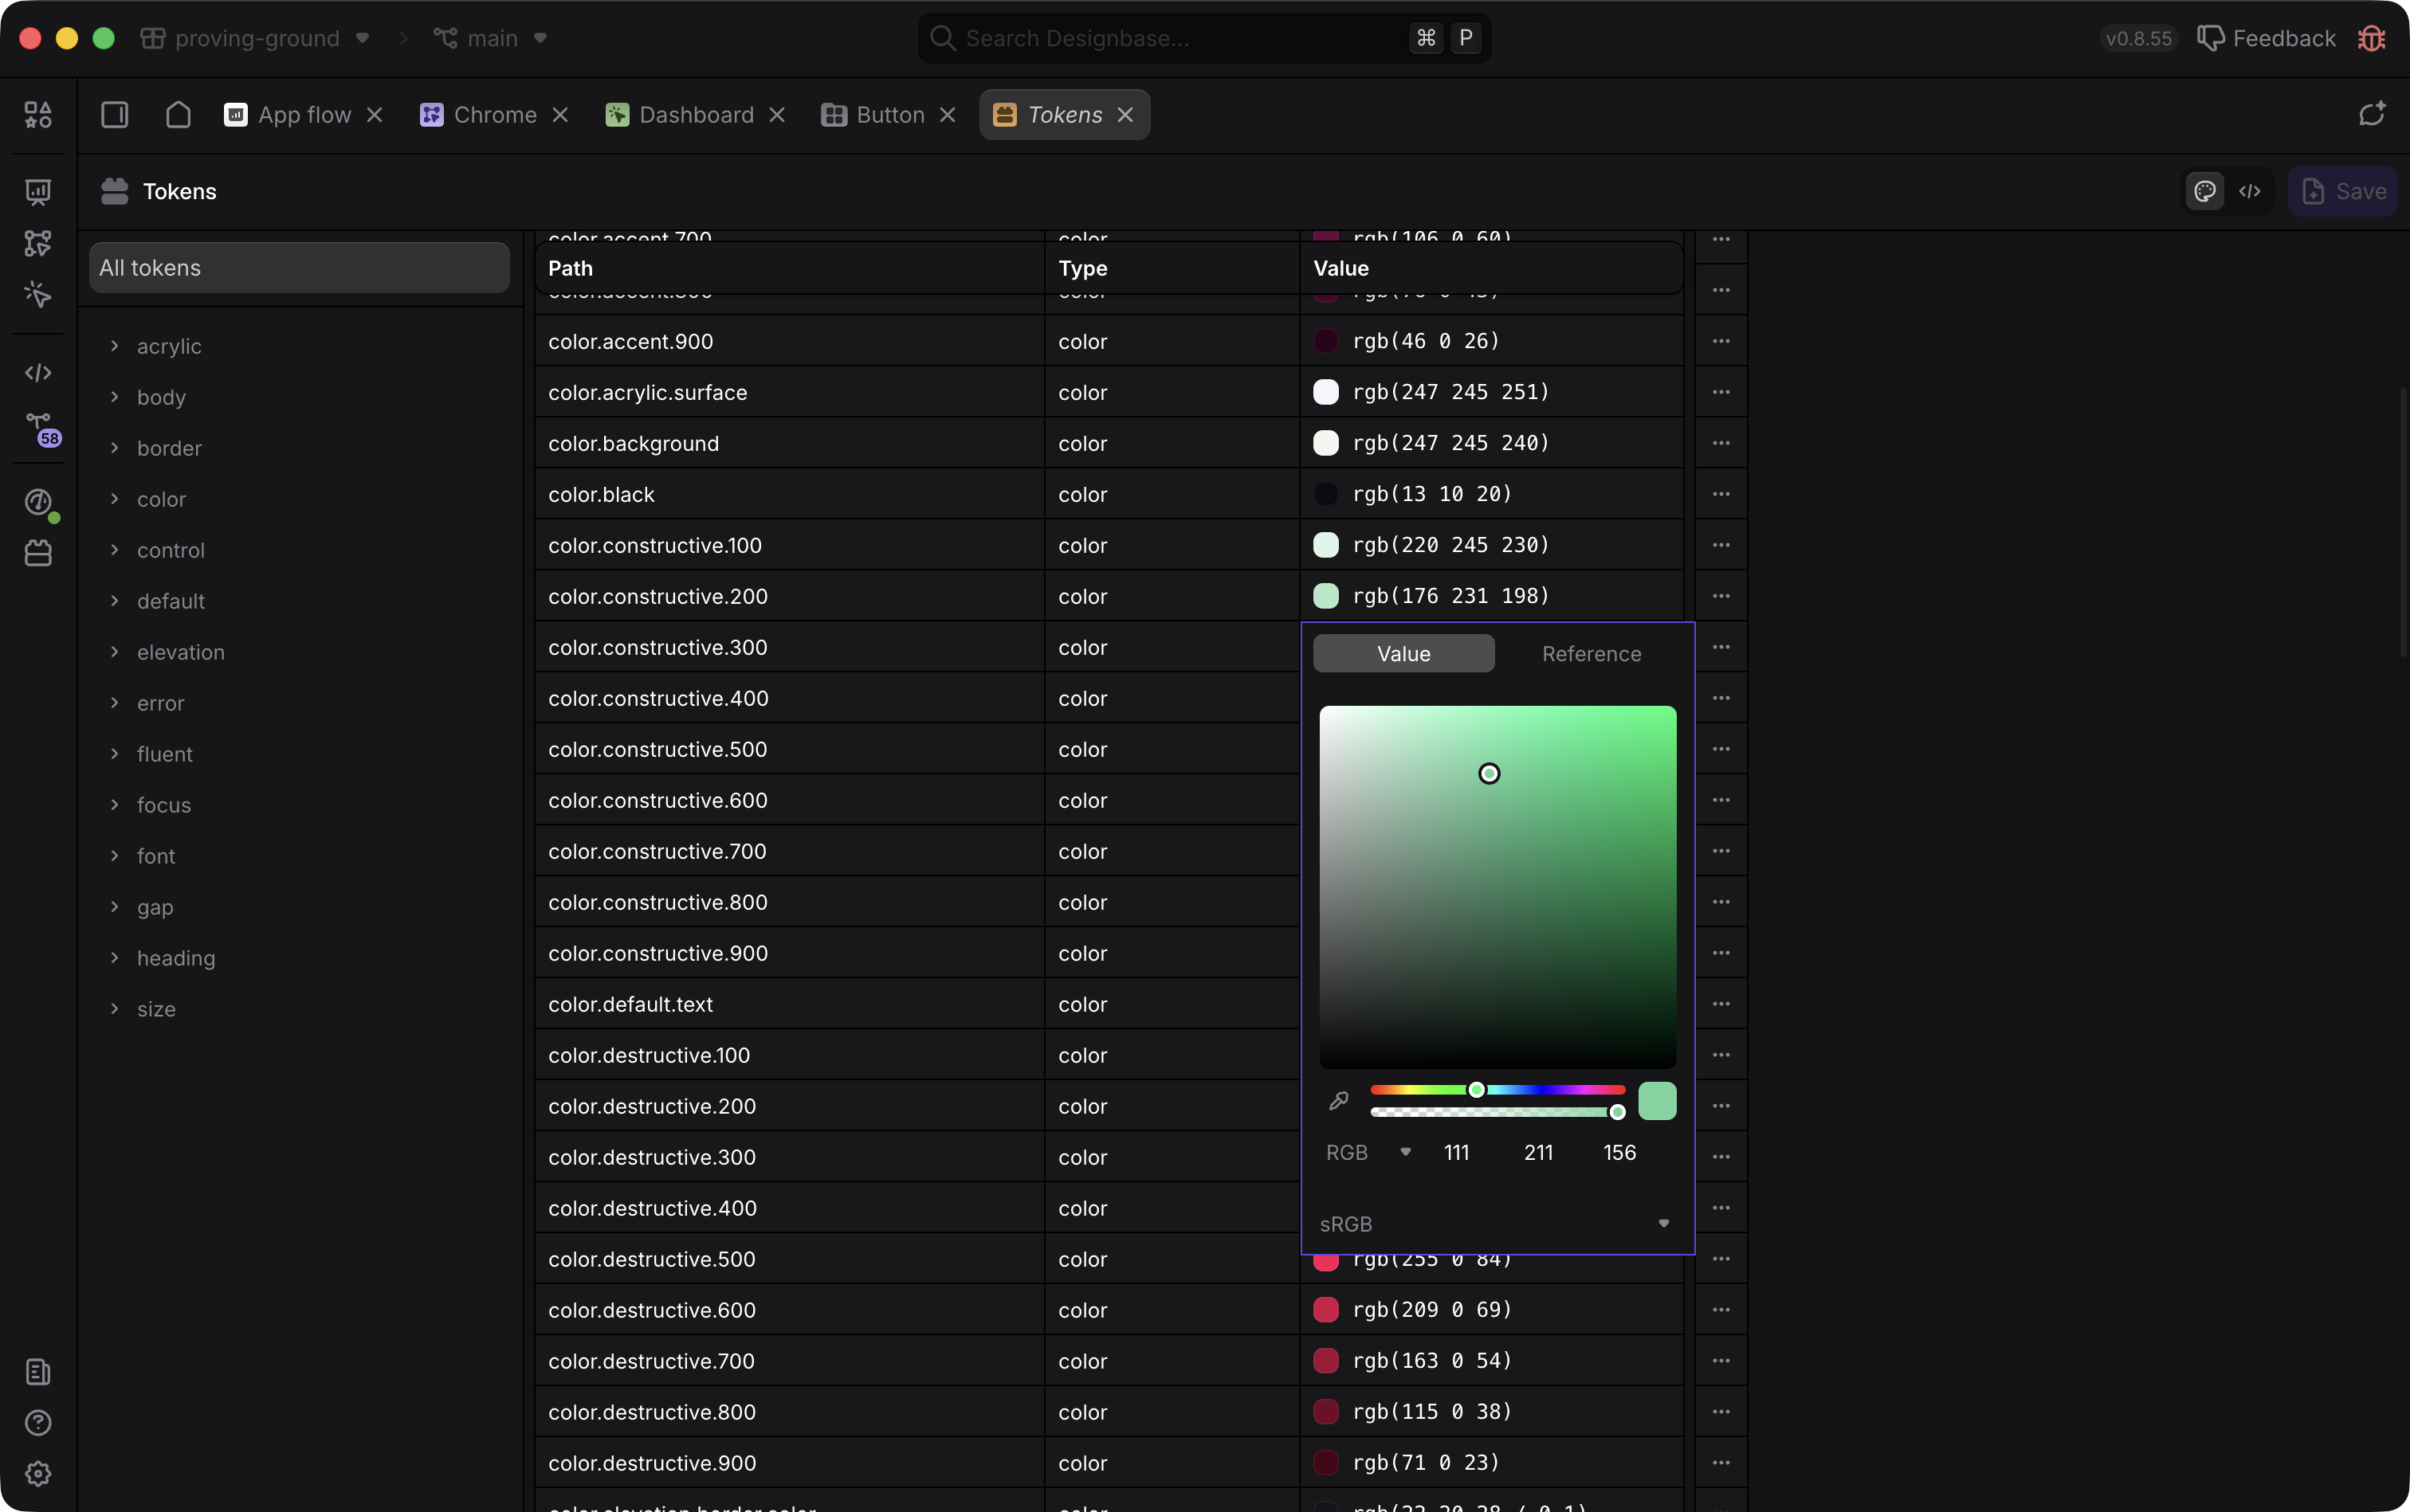Go to the home icon
Screen dimensions: 2410x1512
[178, 115]
